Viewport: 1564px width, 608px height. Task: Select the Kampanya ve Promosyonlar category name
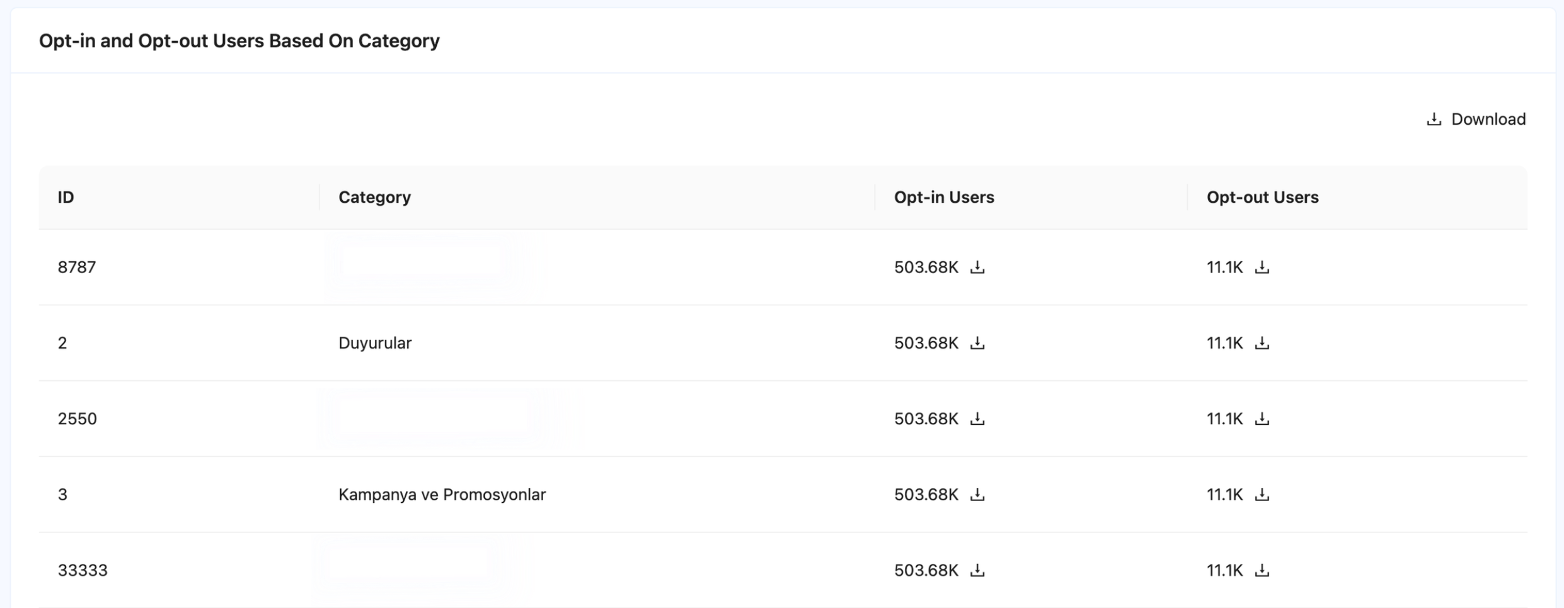tap(442, 495)
